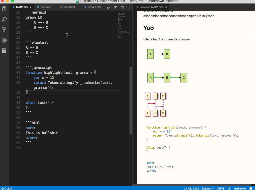Image resolution: width=255 pixels, height=190 pixels.
Task: Split the editor with split icon
Action: [122, 7]
